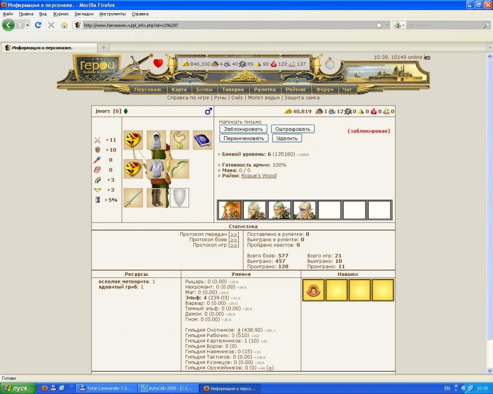Expand the gunsmith guild plus link
Viewport: 493px width, 394px height.
click(x=270, y=368)
